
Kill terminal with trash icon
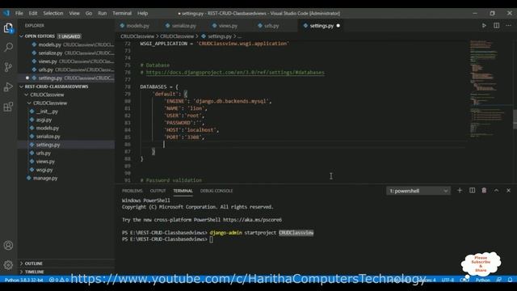tap(484, 191)
